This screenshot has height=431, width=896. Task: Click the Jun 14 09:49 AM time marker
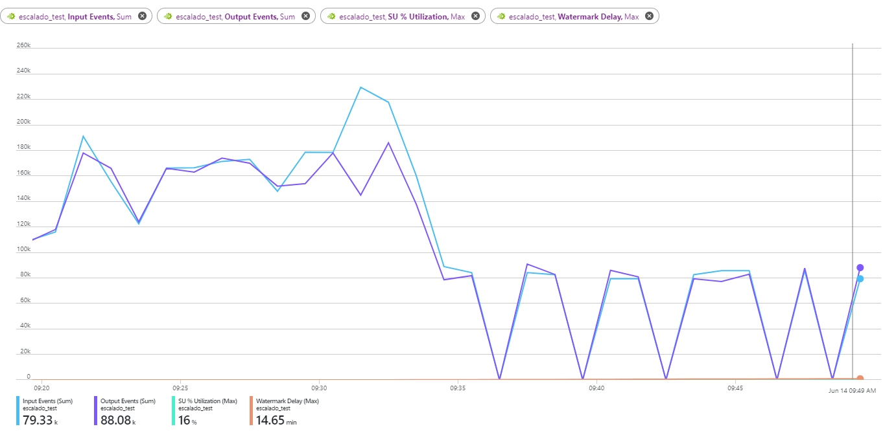point(852,391)
